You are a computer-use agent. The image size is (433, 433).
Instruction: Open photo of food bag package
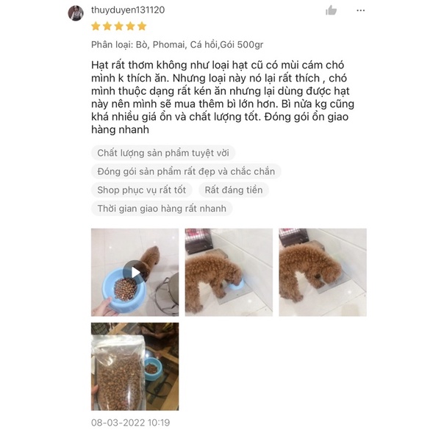(x=135, y=366)
